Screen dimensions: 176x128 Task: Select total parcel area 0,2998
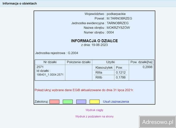coord(148,67)
